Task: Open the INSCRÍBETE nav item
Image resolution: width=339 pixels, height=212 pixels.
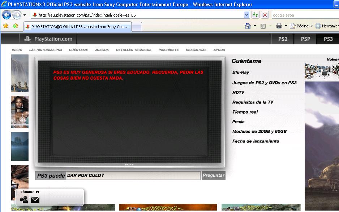Action: click(169, 50)
